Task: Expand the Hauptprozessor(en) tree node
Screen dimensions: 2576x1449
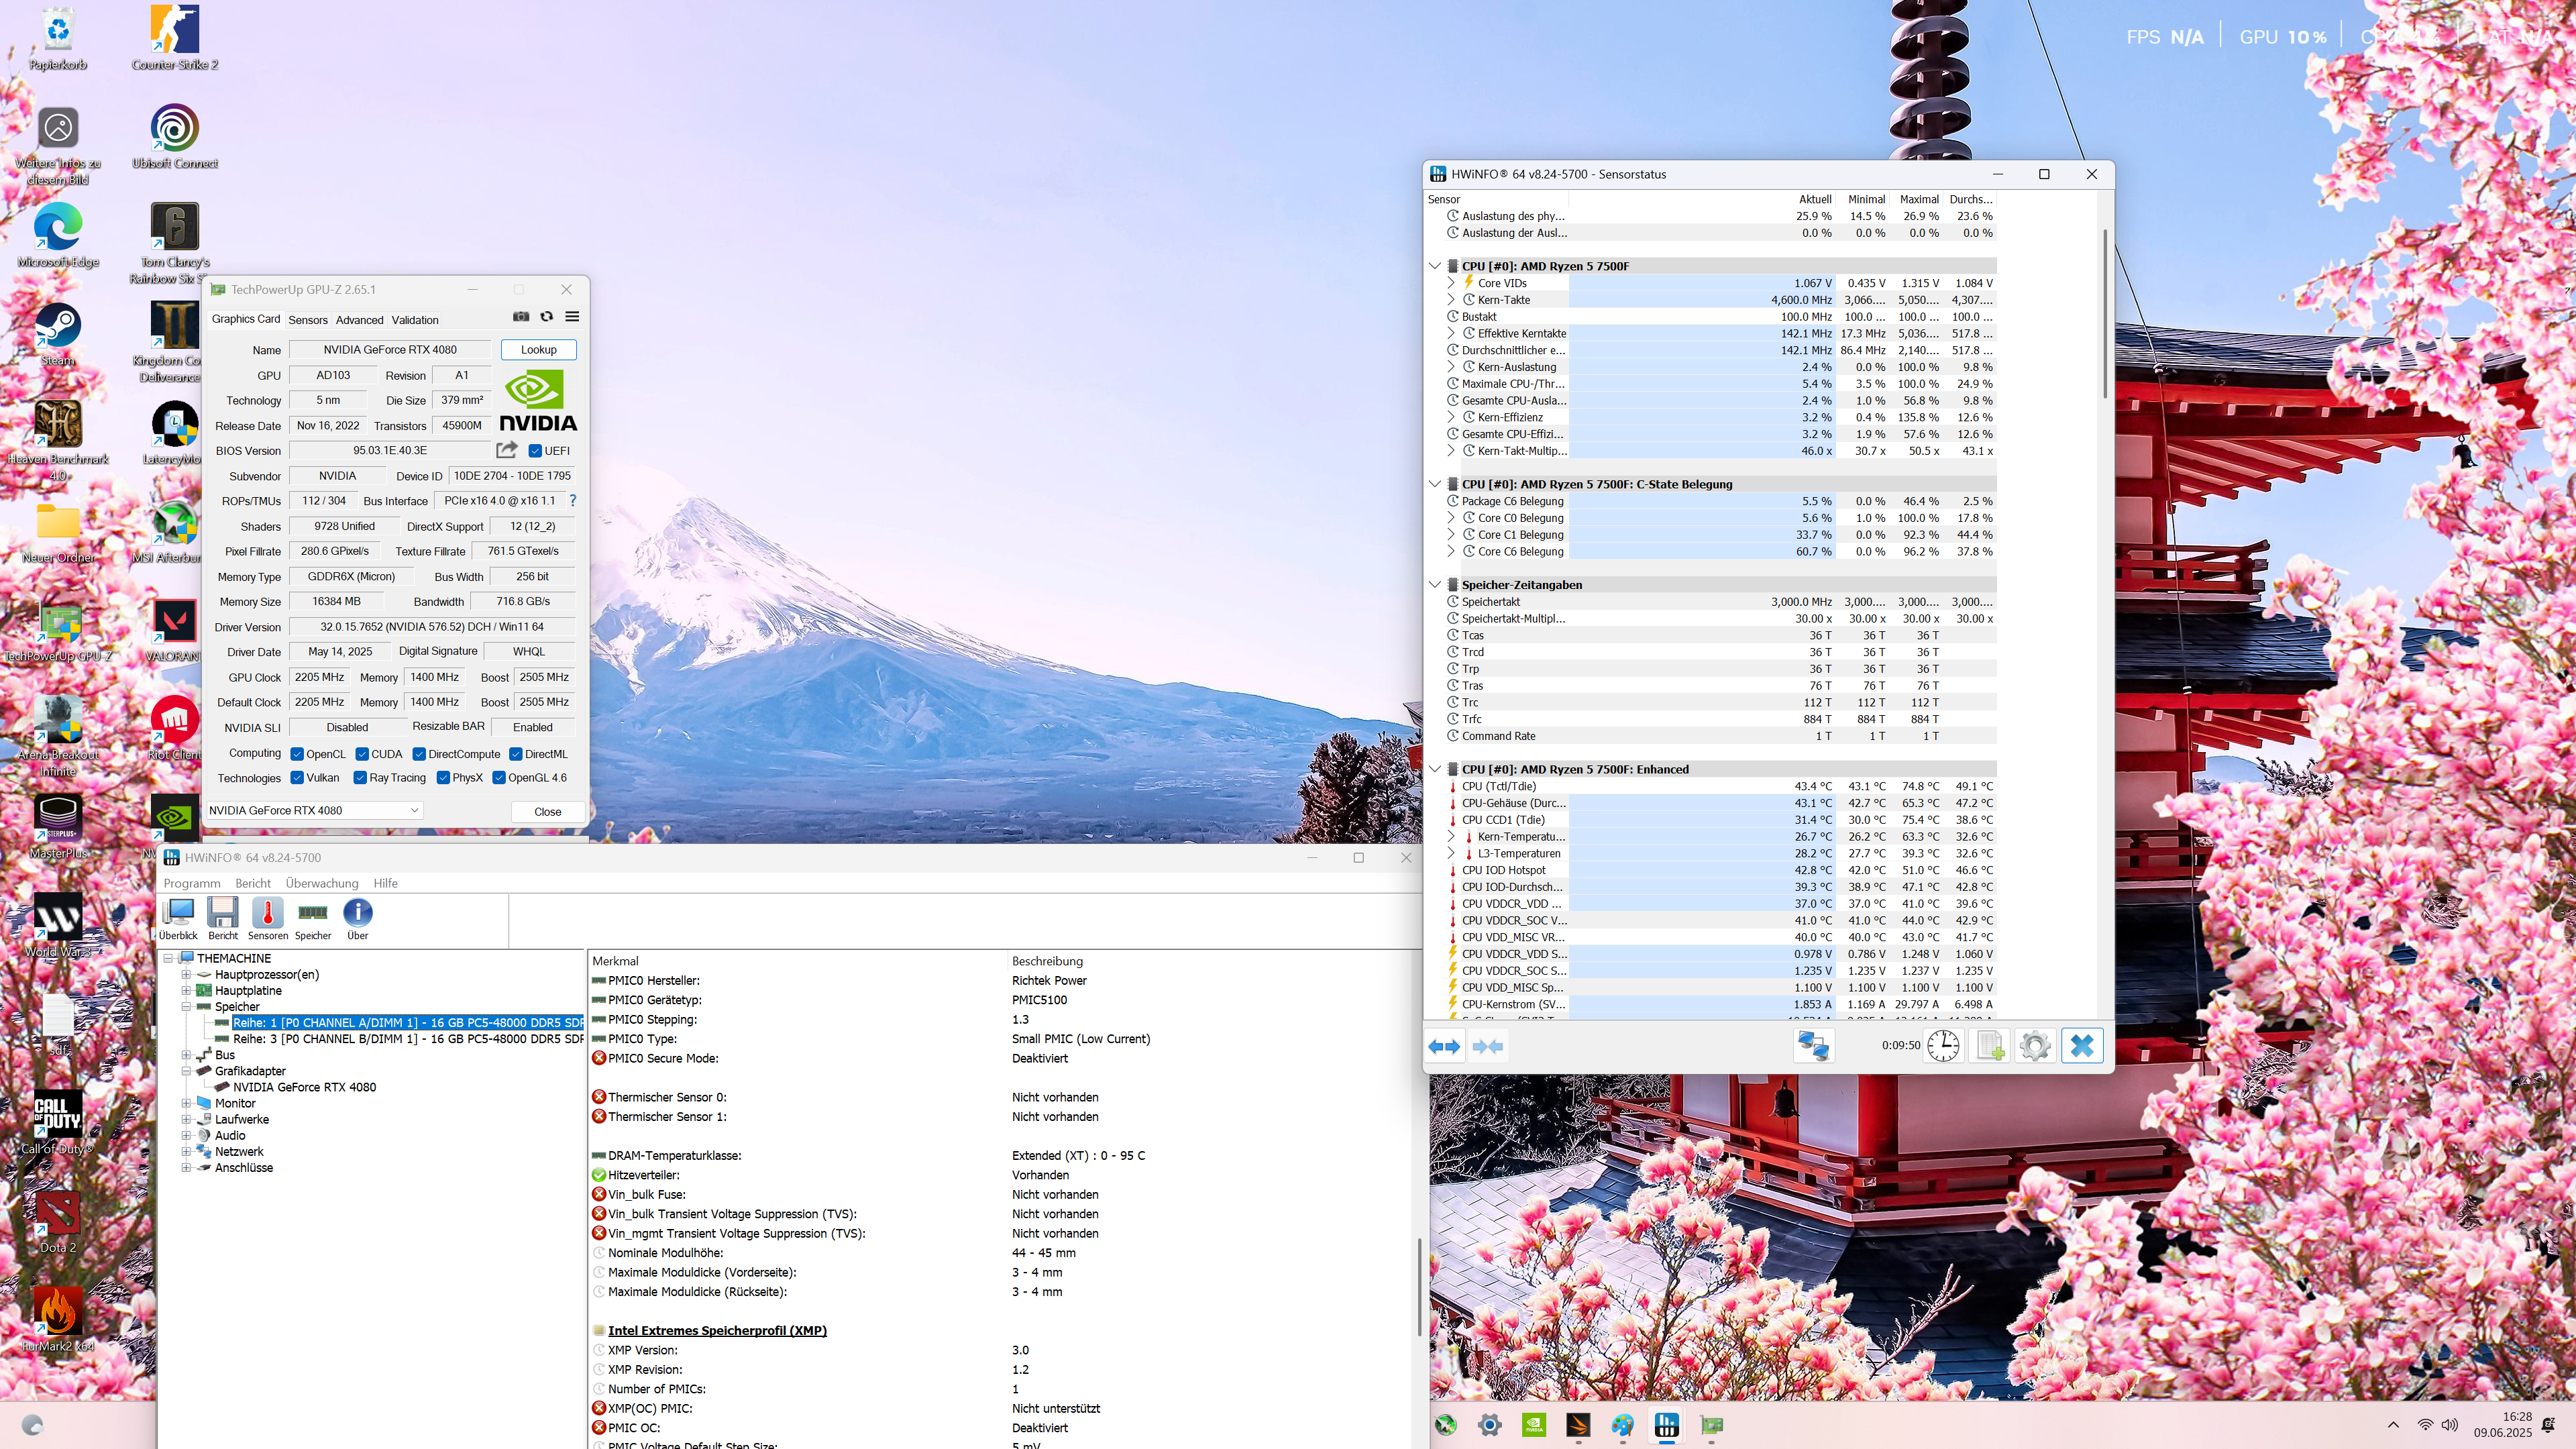Action: tap(186, 975)
